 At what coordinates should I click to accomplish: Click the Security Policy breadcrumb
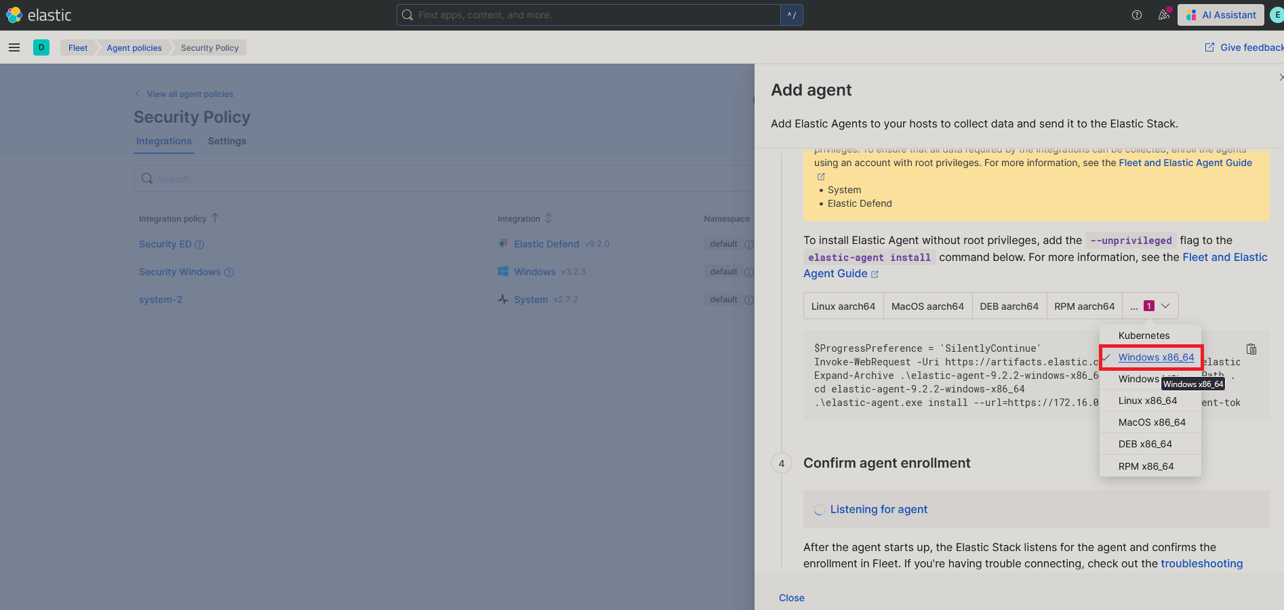click(209, 47)
